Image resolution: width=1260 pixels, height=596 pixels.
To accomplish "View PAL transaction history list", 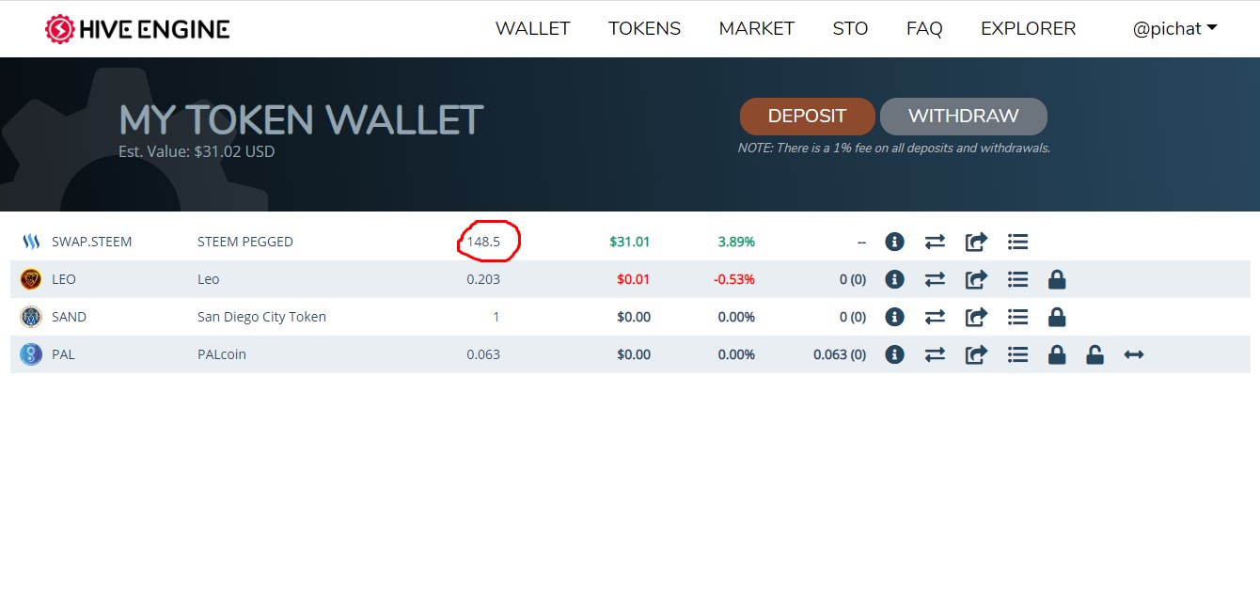I will (1017, 354).
